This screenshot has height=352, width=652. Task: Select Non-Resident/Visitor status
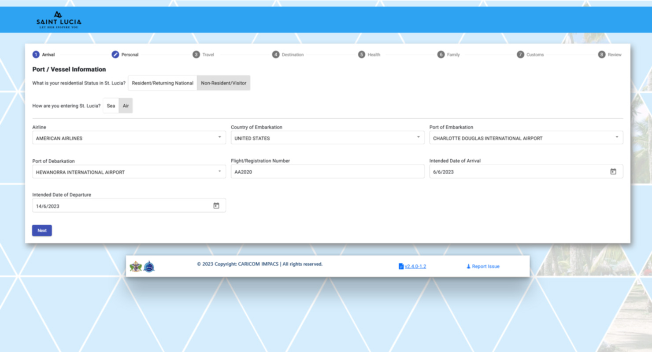pyautogui.click(x=223, y=83)
